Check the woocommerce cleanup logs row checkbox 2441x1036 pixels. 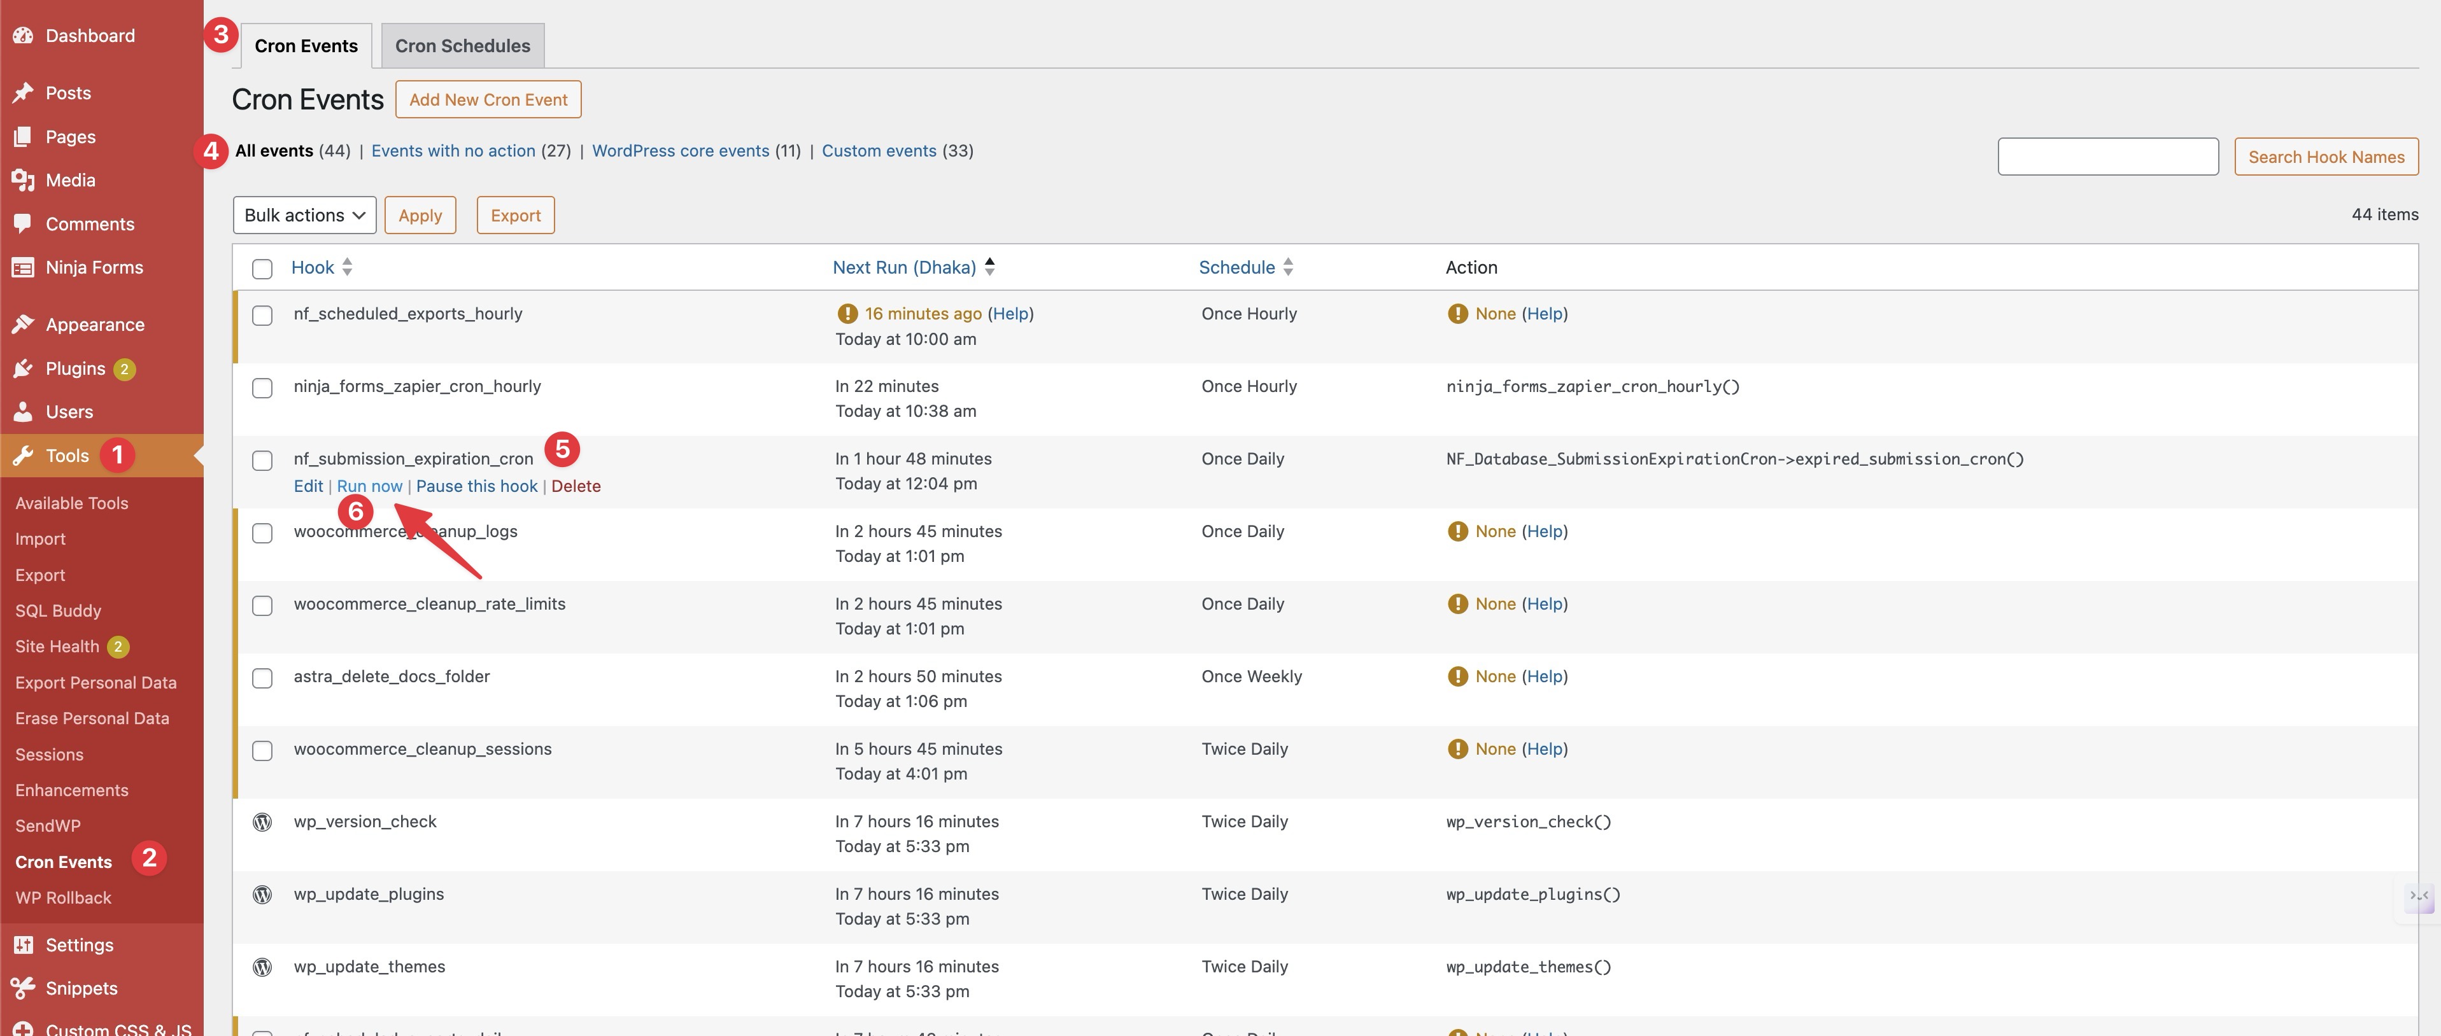[262, 533]
